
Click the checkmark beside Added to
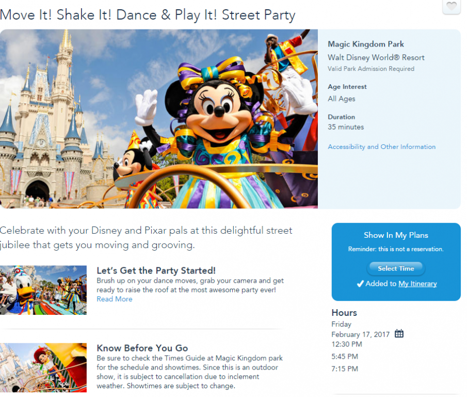(360, 284)
